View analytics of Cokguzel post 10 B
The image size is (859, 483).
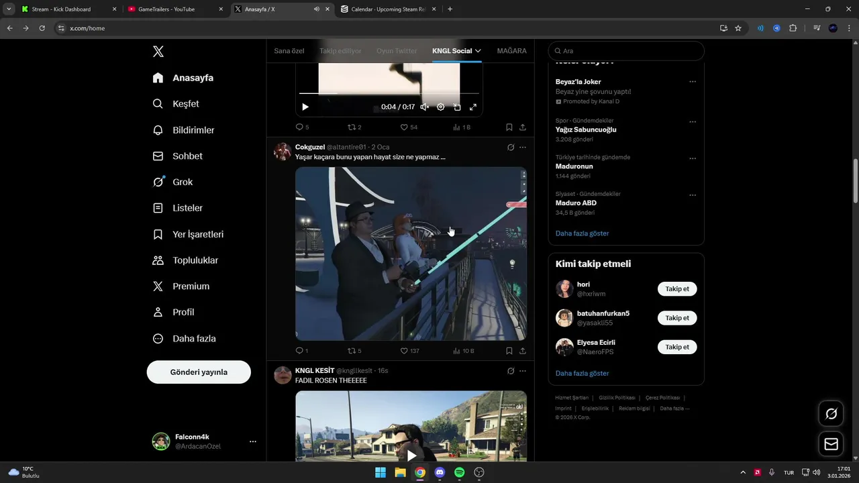[464, 351]
